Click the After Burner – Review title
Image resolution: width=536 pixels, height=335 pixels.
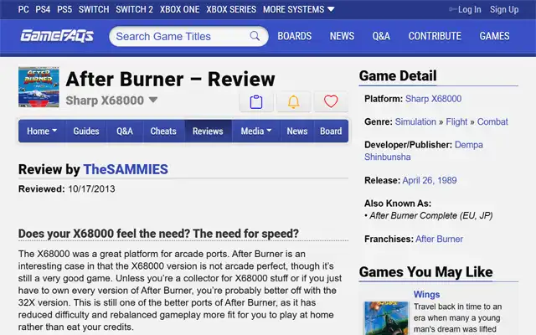[x=170, y=80]
